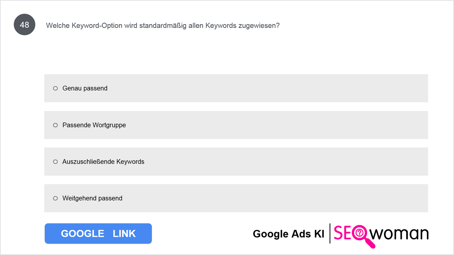Viewport: 454px width, 255px height.
Task: Click the vertical divider beside the SEOwoman logo
Action: [330, 233]
